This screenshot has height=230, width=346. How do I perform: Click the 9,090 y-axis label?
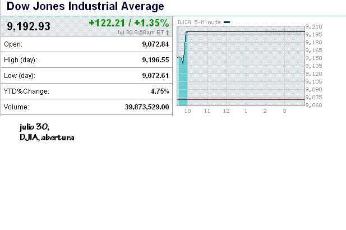(314, 89)
